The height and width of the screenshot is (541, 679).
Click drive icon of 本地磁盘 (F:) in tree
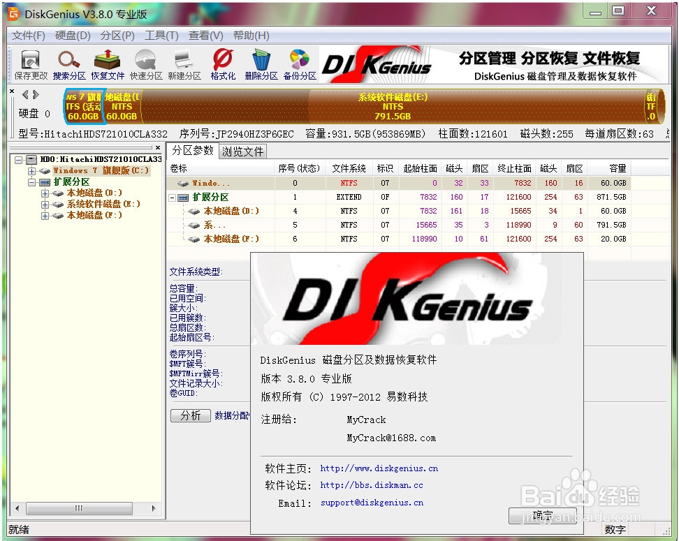pos(58,216)
